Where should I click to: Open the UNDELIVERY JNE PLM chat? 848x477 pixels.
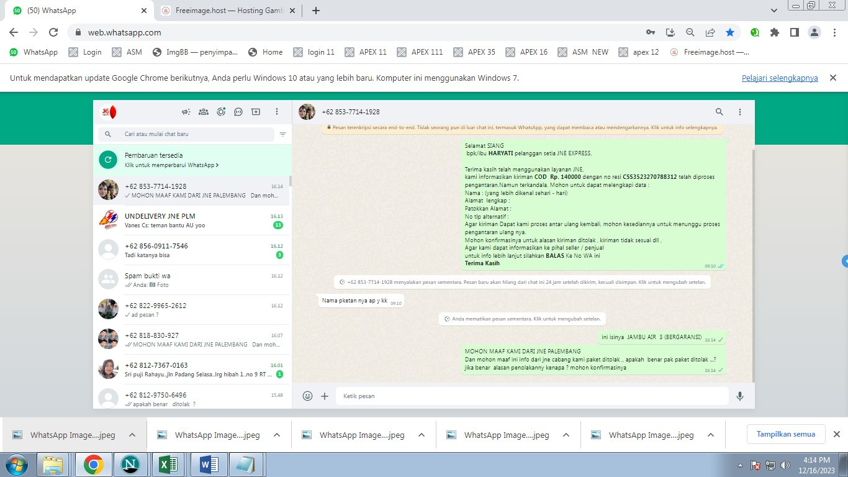pyautogui.click(x=191, y=220)
